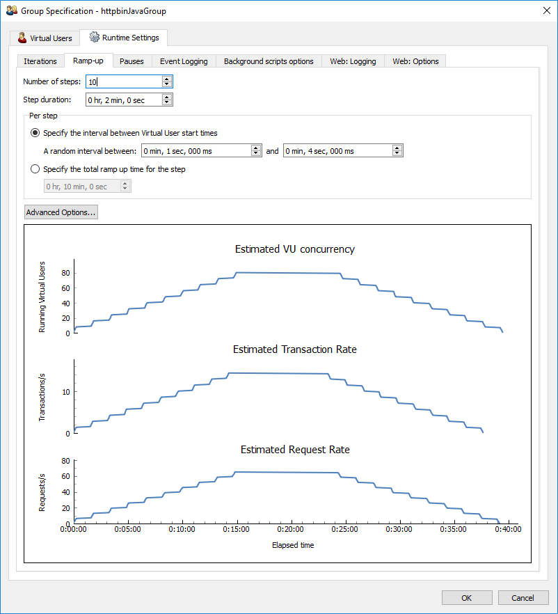Increase the Step duration value

tap(166, 97)
